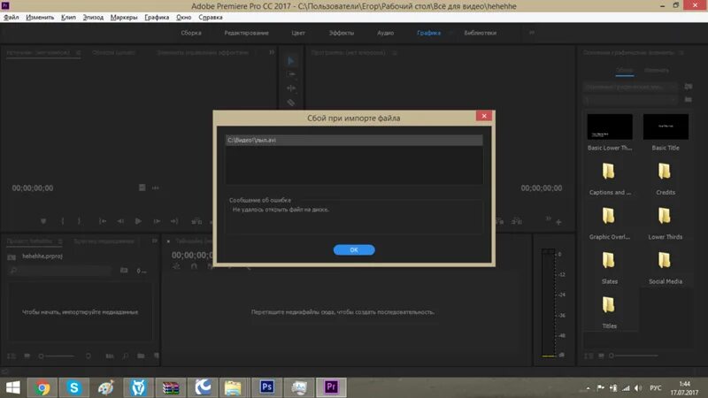
Task: Click the Find magnifier in Project panel
Action: (125, 356)
